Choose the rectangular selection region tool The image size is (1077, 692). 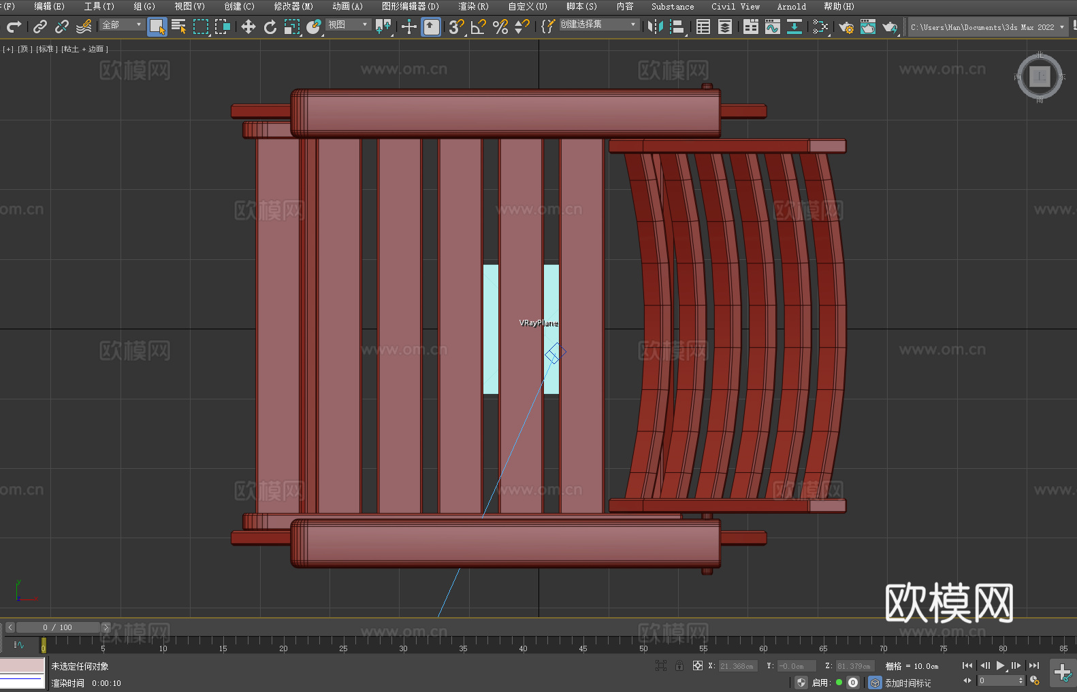(x=201, y=27)
